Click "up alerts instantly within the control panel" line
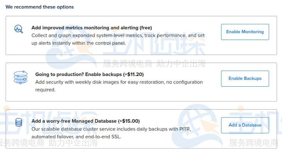This screenshot has width=282, height=151. pyautogui.click(x=78, y=43)
